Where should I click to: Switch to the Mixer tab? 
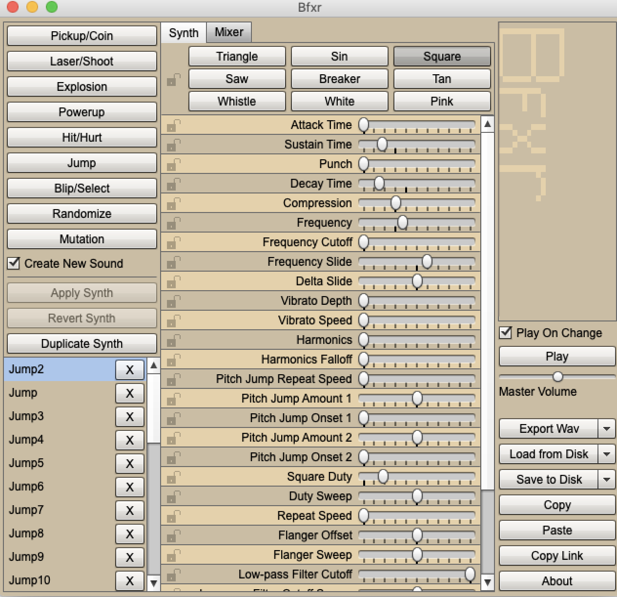229,32
